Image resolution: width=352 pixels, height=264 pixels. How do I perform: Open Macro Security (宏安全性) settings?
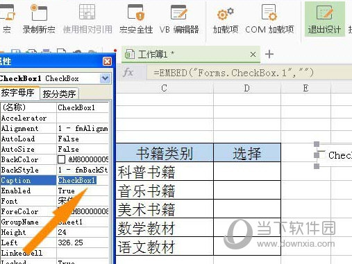tap(136, 19)
